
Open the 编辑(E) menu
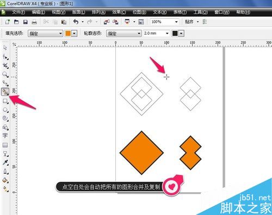pyautogui.click(x=39, y=12)
